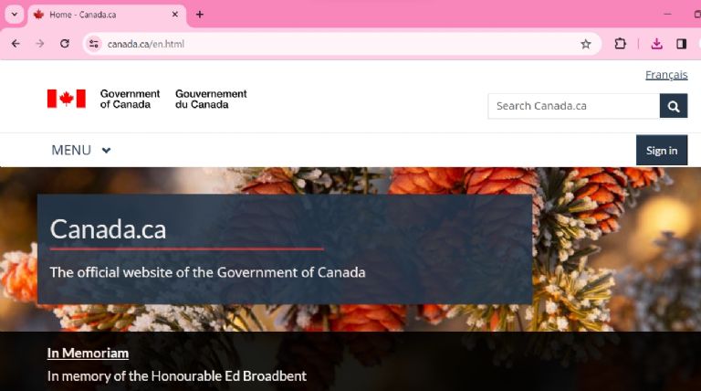
Task: Click the Search Canada.ca input field
Action: pyautogui.click(x=574, y=106)
